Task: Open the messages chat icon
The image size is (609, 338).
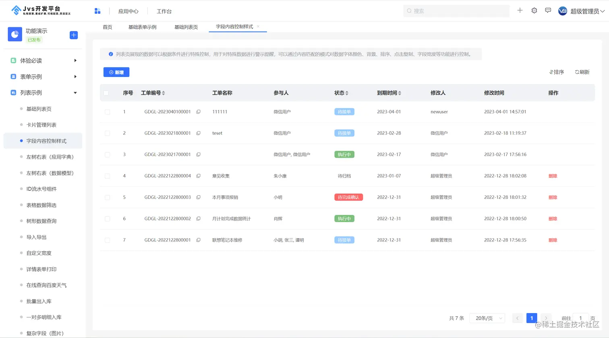Action: (x=548, y=10)
